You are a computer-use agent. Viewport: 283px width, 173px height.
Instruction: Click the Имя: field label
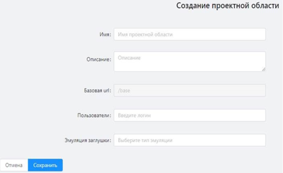[105, 34]
